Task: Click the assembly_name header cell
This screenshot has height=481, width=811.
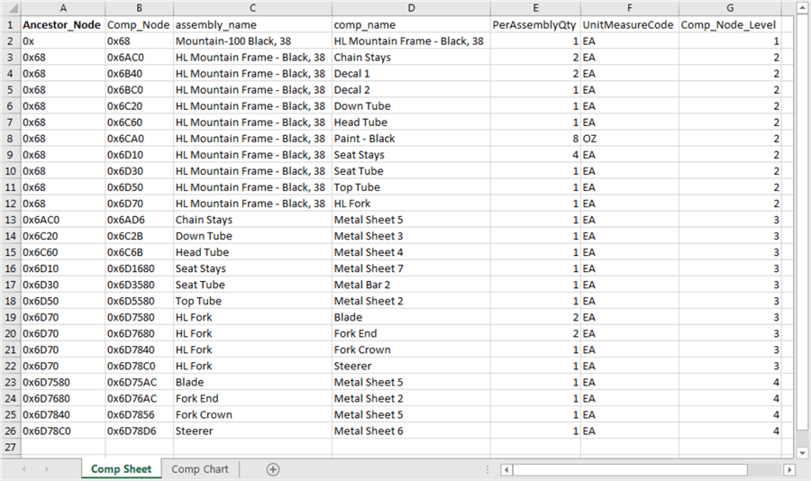Action: click(252, 25)
